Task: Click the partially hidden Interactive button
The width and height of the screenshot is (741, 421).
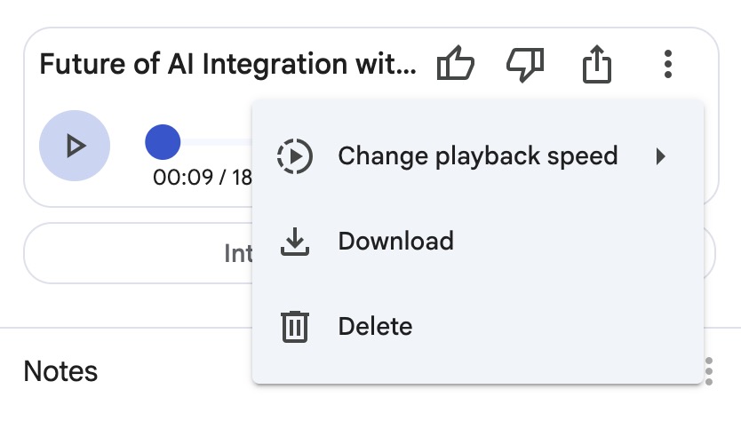Action: (236, 253)
